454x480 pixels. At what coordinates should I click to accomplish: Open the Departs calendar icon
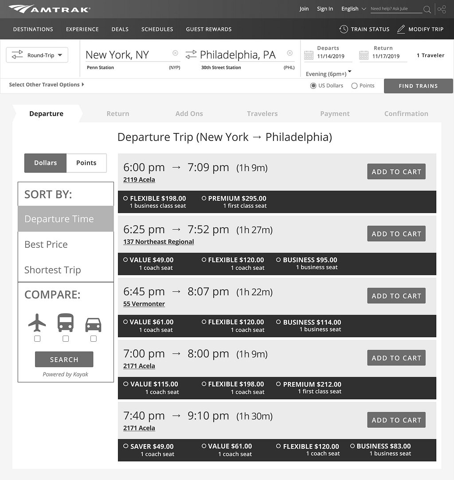click(x=309, y=55)
